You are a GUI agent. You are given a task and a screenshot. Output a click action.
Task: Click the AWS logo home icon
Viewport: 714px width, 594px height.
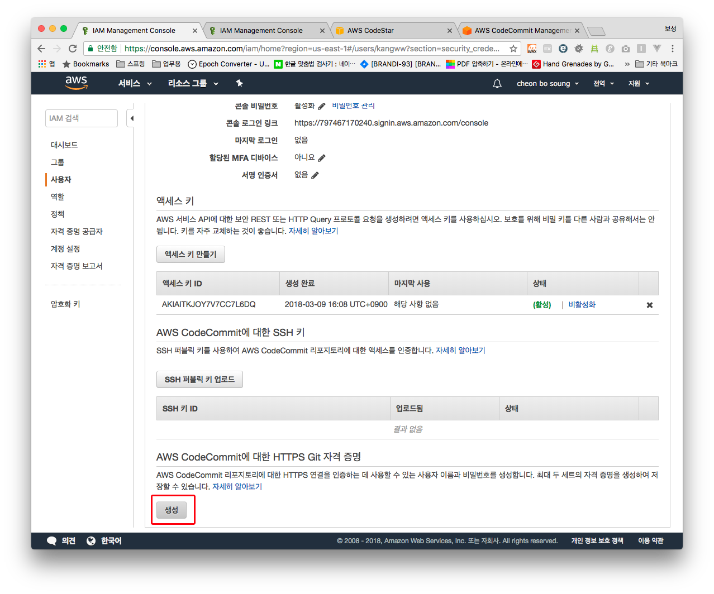tap(76, 83)
